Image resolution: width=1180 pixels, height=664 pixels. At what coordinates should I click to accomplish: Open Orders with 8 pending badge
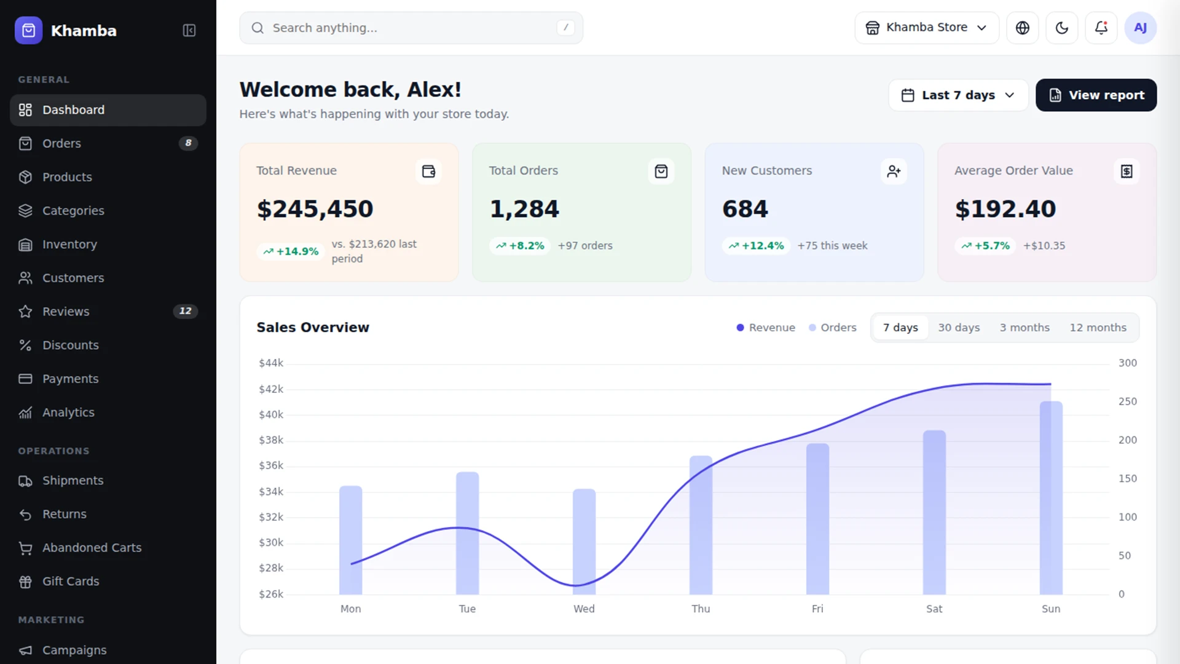click(x=108, y=143)
